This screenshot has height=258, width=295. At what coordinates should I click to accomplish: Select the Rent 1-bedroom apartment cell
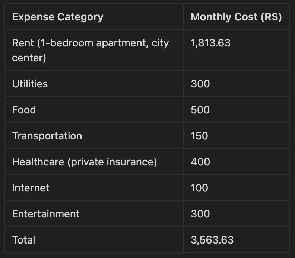[x=90, y=50]
